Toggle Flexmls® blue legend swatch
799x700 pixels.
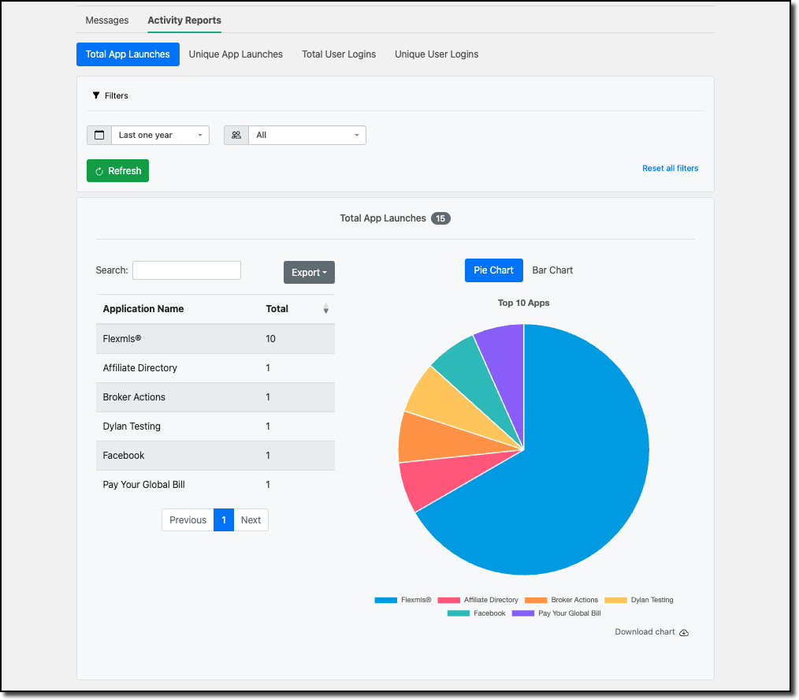[386, 600]
